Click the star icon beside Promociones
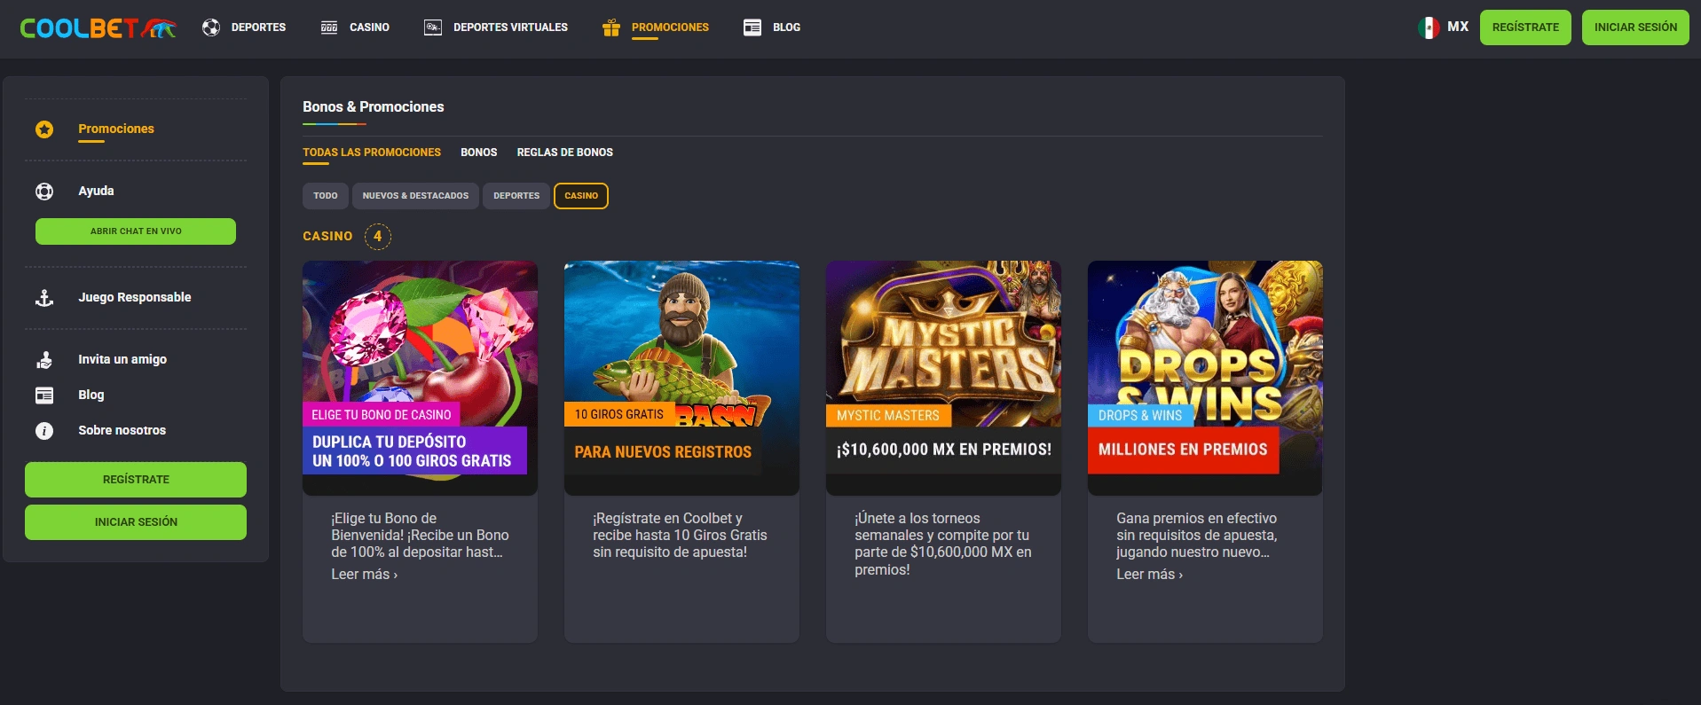The width and height of the screenshot is (1701, 705). pyautogui.click(x=44, y=129)
